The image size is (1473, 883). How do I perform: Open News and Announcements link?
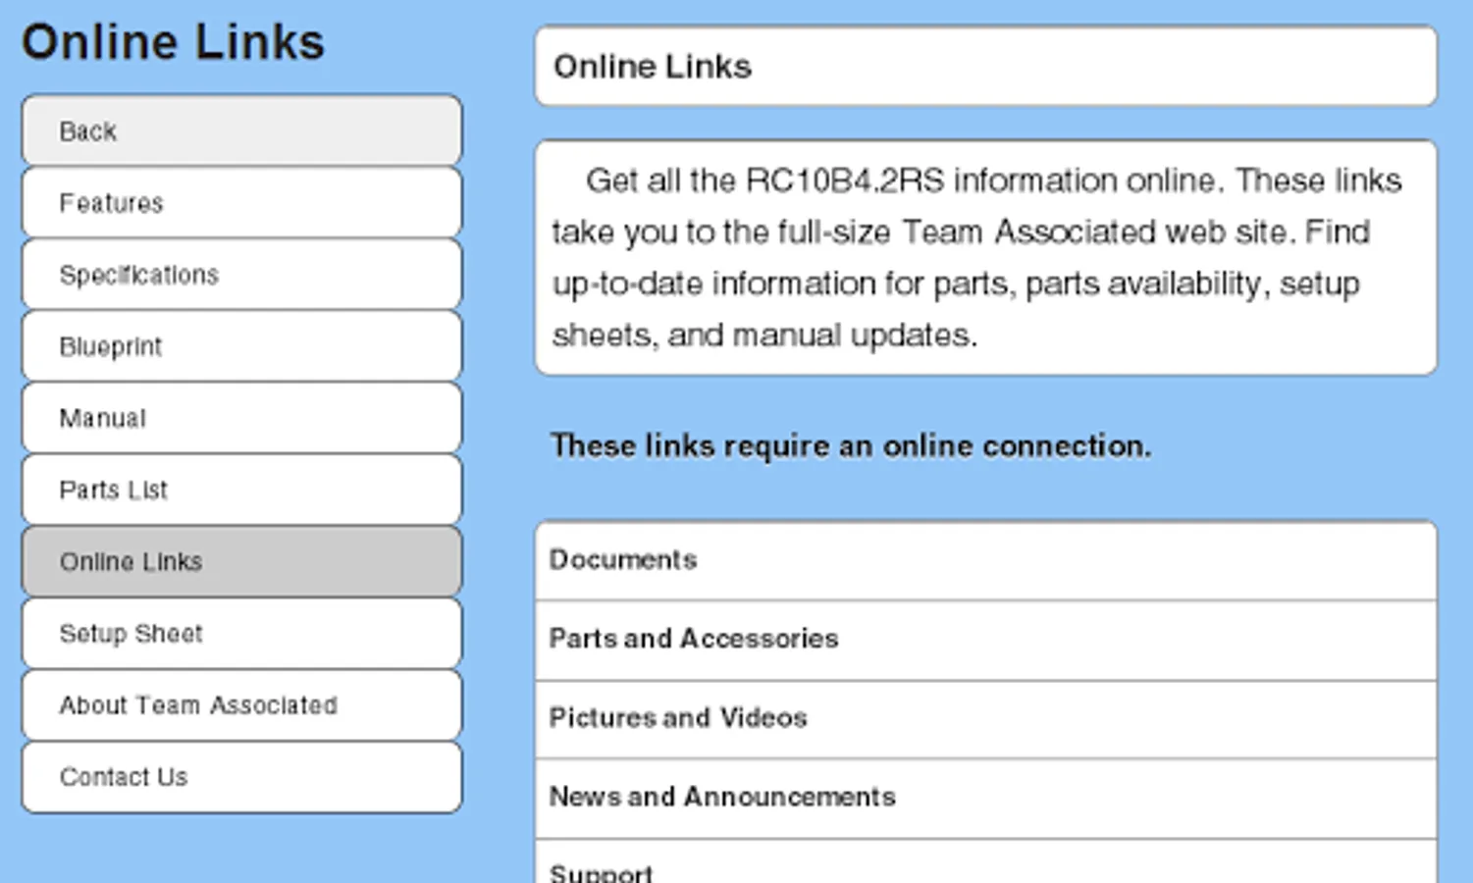(x=986, y=798)
